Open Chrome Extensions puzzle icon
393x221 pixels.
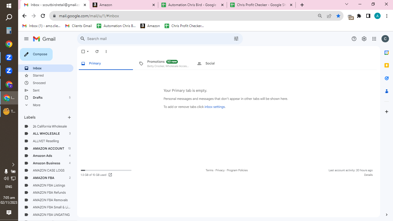(359, 16)
